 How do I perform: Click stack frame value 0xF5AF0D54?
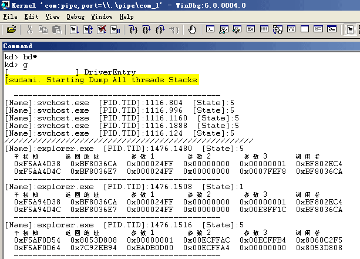pyautogui.click(x=38, y=240)
